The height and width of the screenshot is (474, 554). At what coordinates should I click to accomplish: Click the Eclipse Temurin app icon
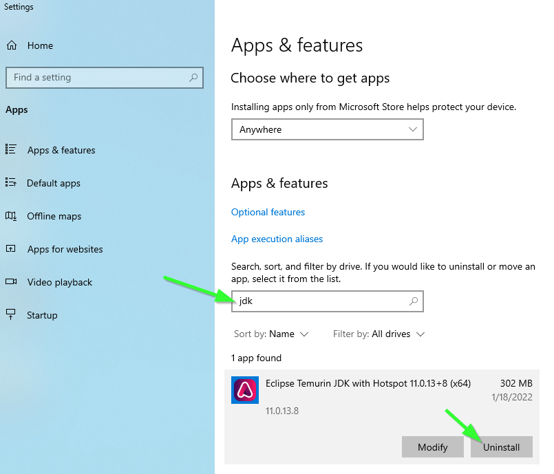pos(245,390)
